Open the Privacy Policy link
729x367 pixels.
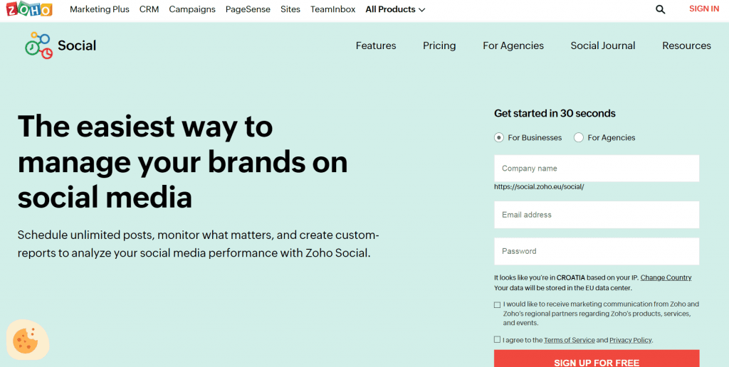pos(630,341)
